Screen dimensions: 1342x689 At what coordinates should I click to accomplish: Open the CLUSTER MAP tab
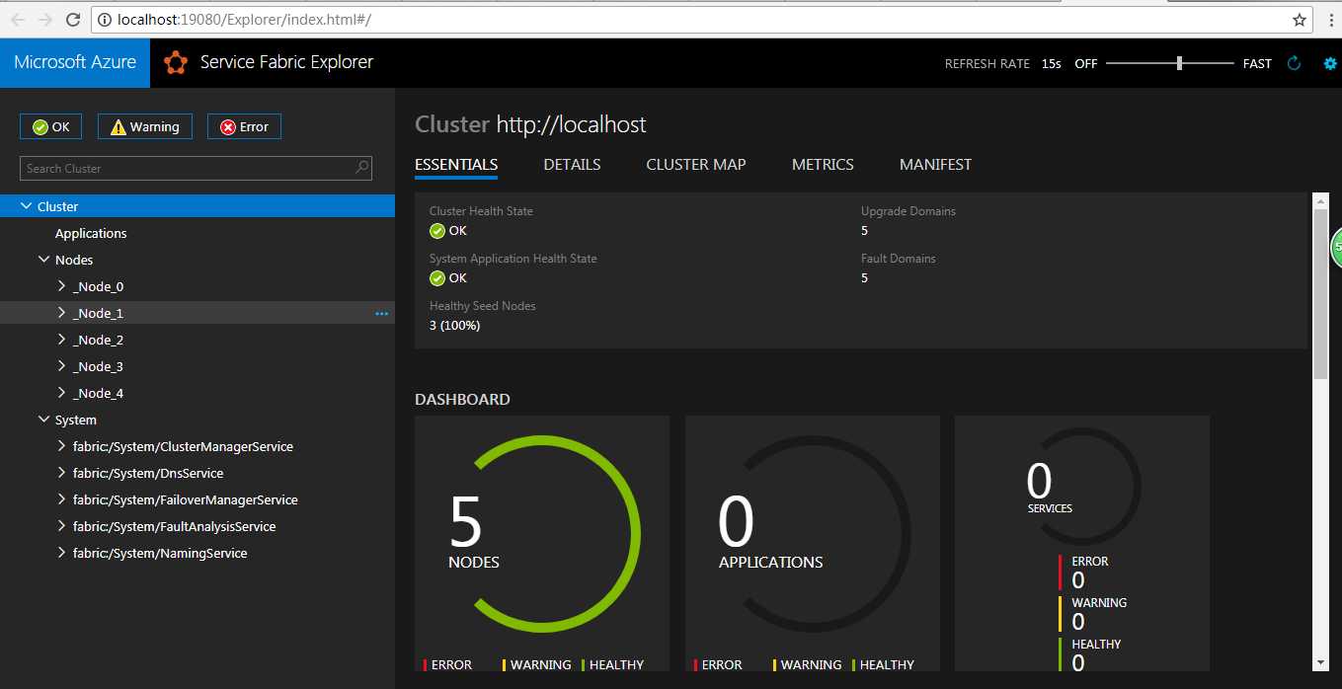[x=696, y=165]
